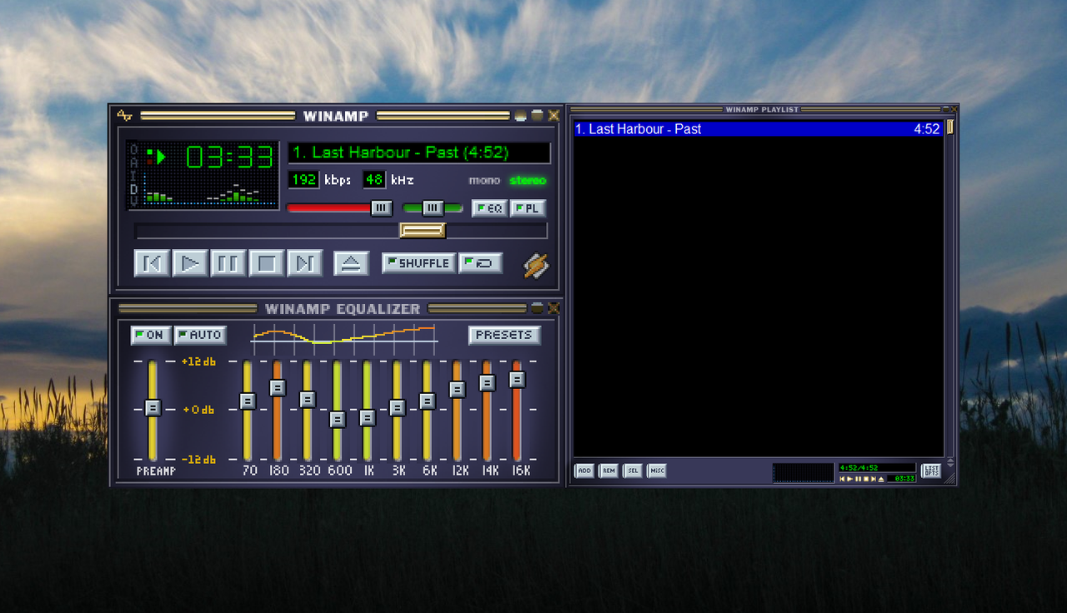Click the 14K band slider handle

pos(488,382)
